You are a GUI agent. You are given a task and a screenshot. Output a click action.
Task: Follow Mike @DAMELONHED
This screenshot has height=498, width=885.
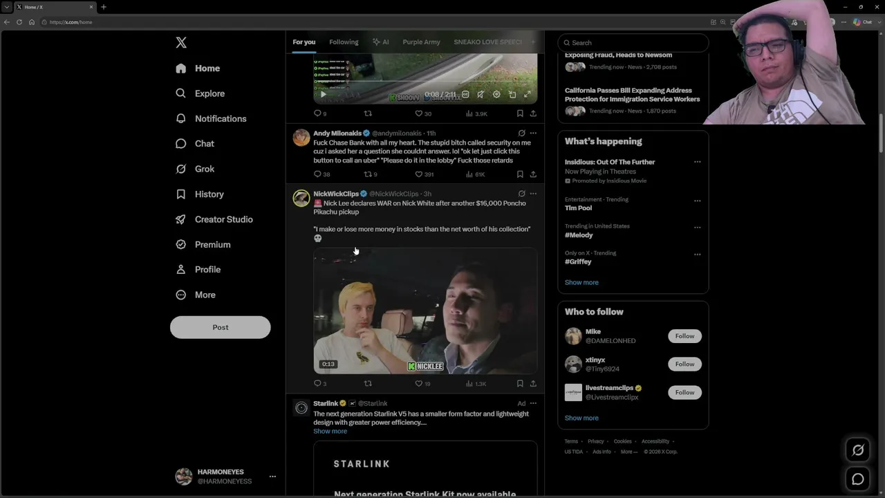(x=684, y=336)
